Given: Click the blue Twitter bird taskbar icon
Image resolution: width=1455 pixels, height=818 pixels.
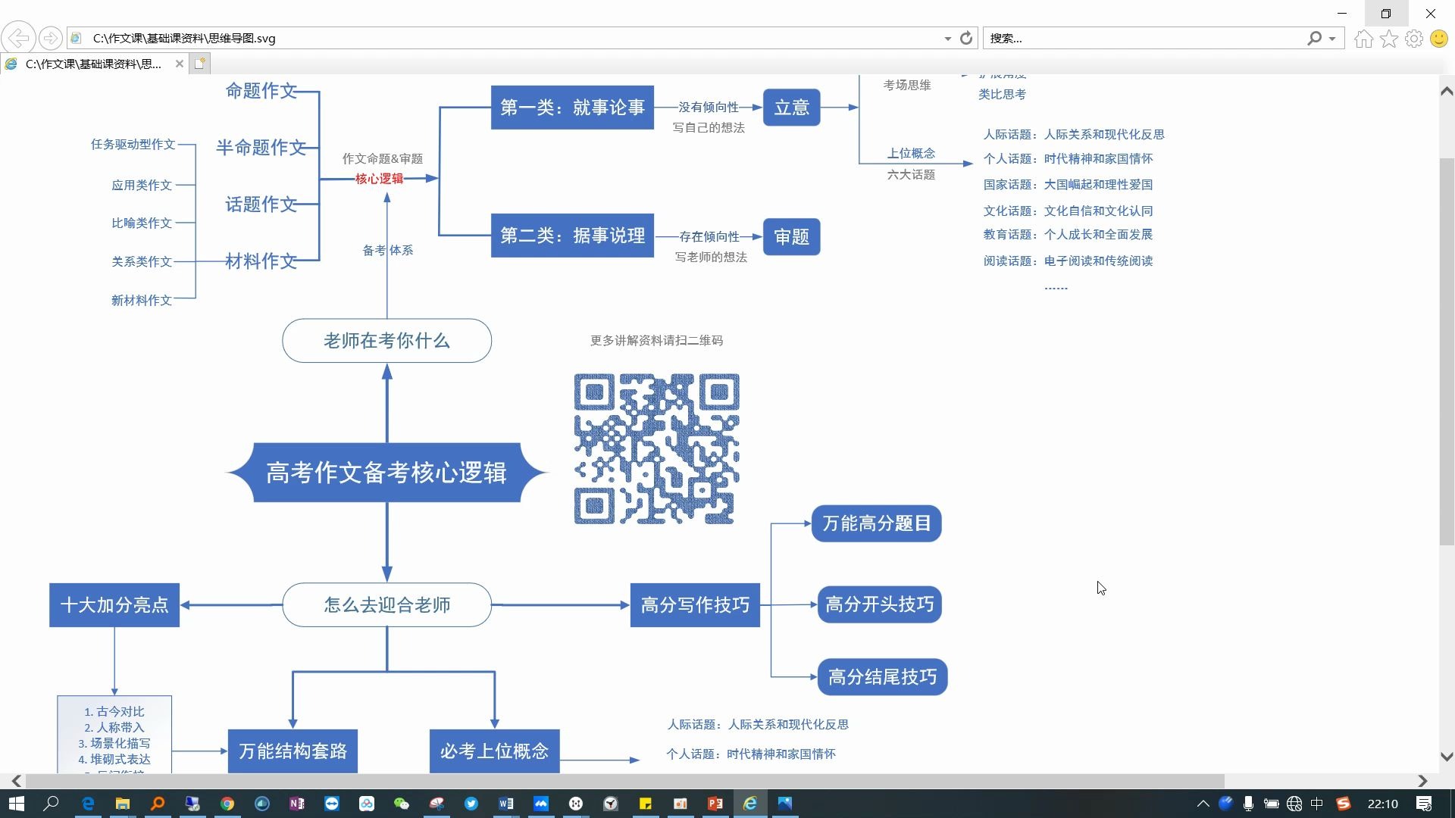Looking at the screenshot, I should pyautogui.click(x=471, y=804).
